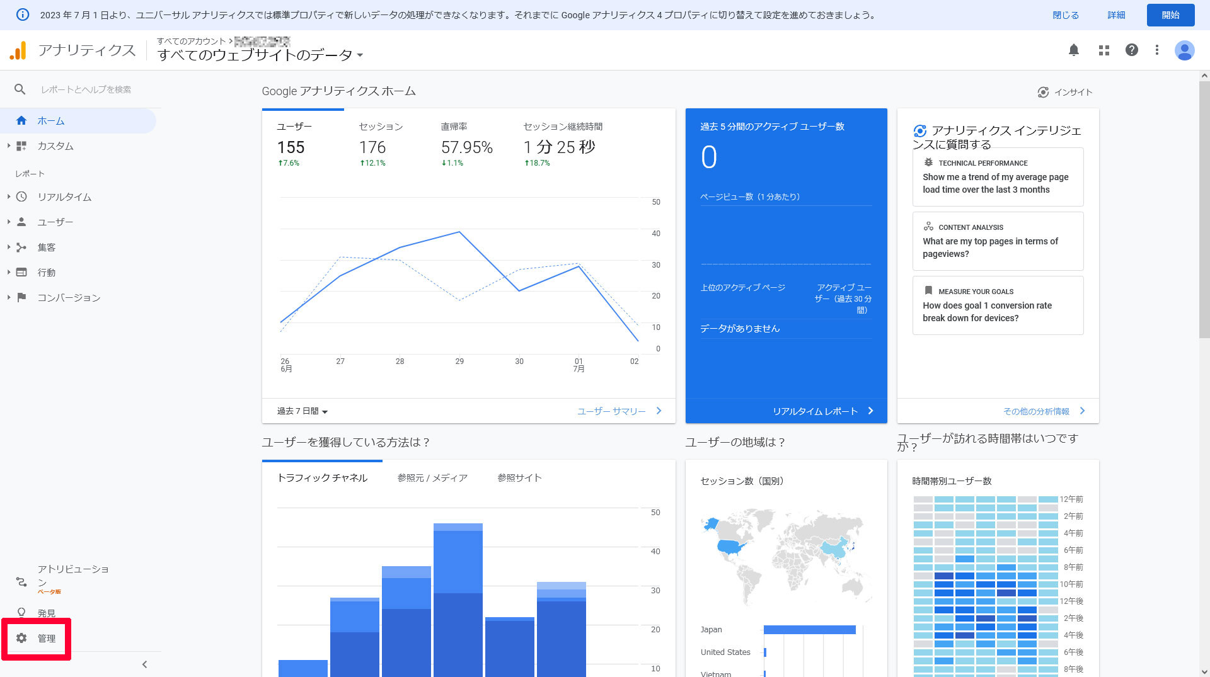Expand the 集客 tree arrow

click(x=9, y=247)
